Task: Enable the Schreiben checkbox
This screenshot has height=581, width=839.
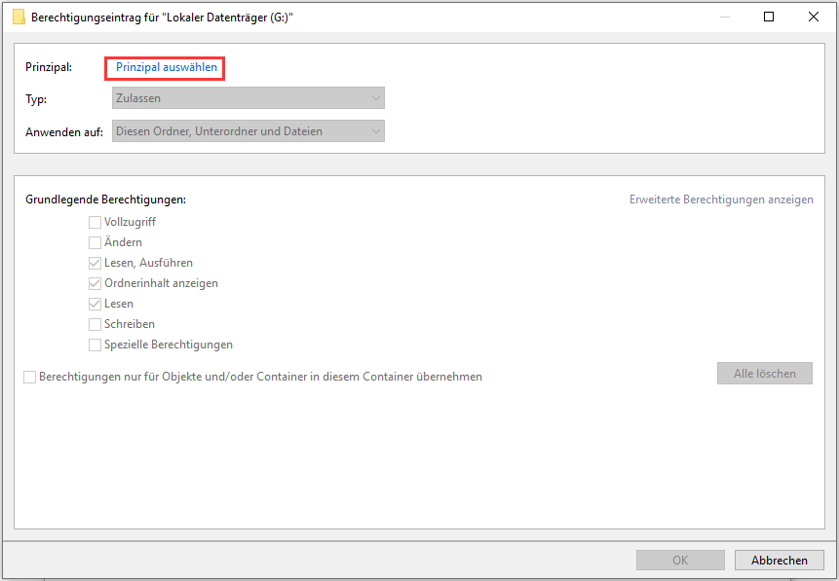Action: point(95,324)
